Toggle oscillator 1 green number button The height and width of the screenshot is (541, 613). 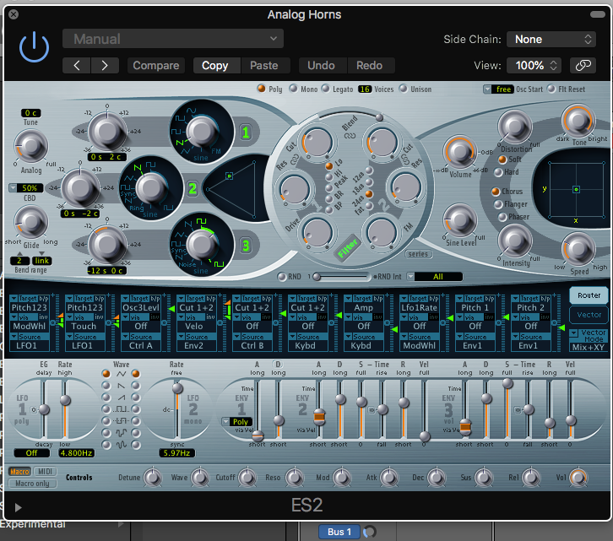click(x=246, y=133)
